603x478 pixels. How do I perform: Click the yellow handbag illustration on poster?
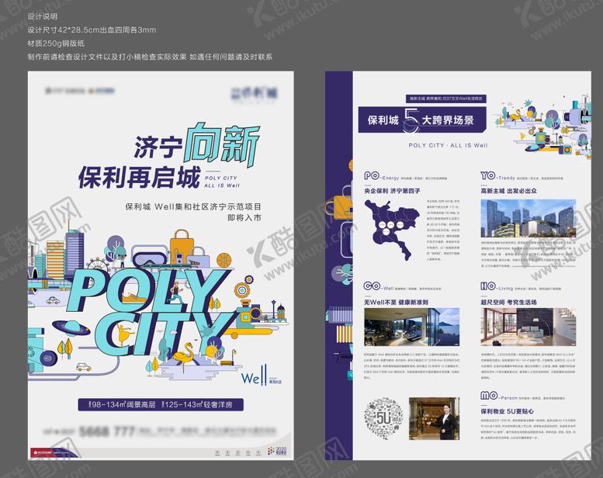(x=182, y=249)
